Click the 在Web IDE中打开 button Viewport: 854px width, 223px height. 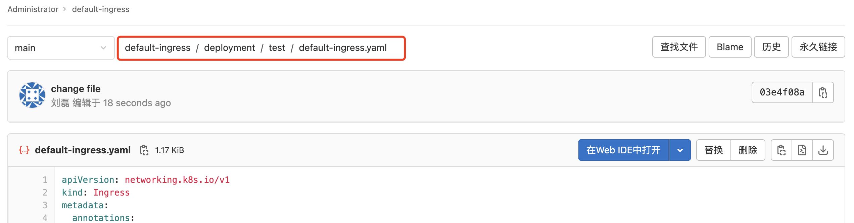coord(623,150)
